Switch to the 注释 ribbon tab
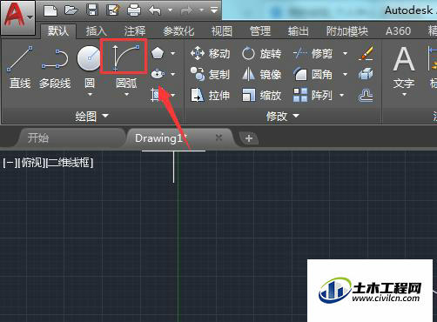 click(x=135, y=31)
